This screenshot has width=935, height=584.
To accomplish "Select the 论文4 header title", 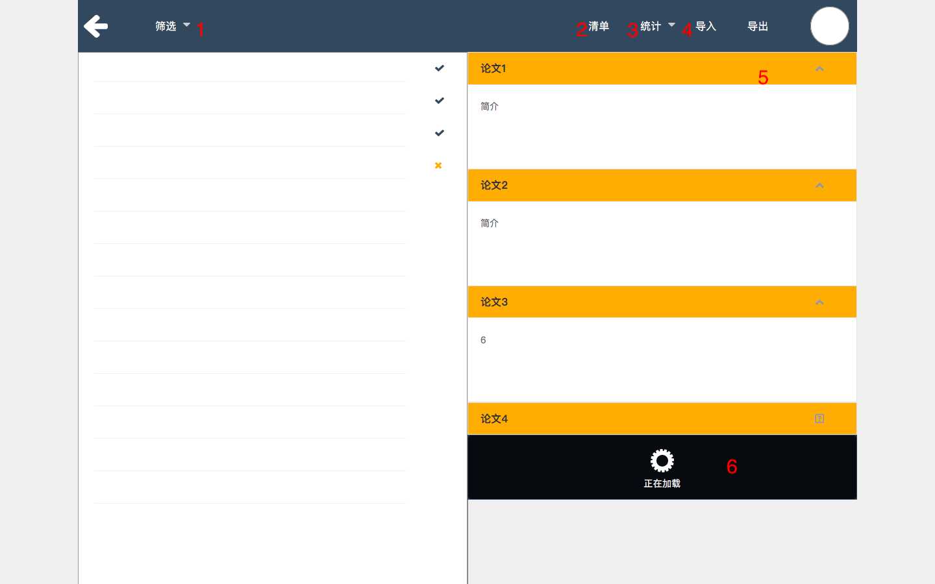I will tap(494, 419).
